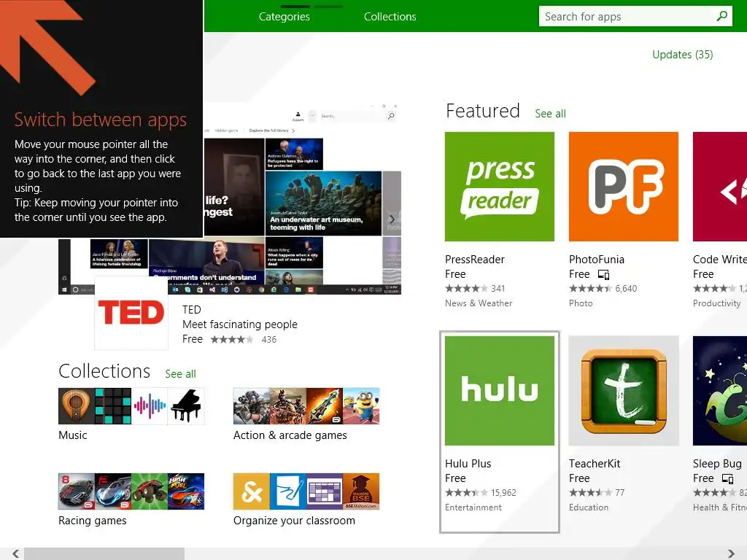Open the sound wave app in Music collection
Image resolution: width=747 pixels, height=560 pixels.
[149, 406]
